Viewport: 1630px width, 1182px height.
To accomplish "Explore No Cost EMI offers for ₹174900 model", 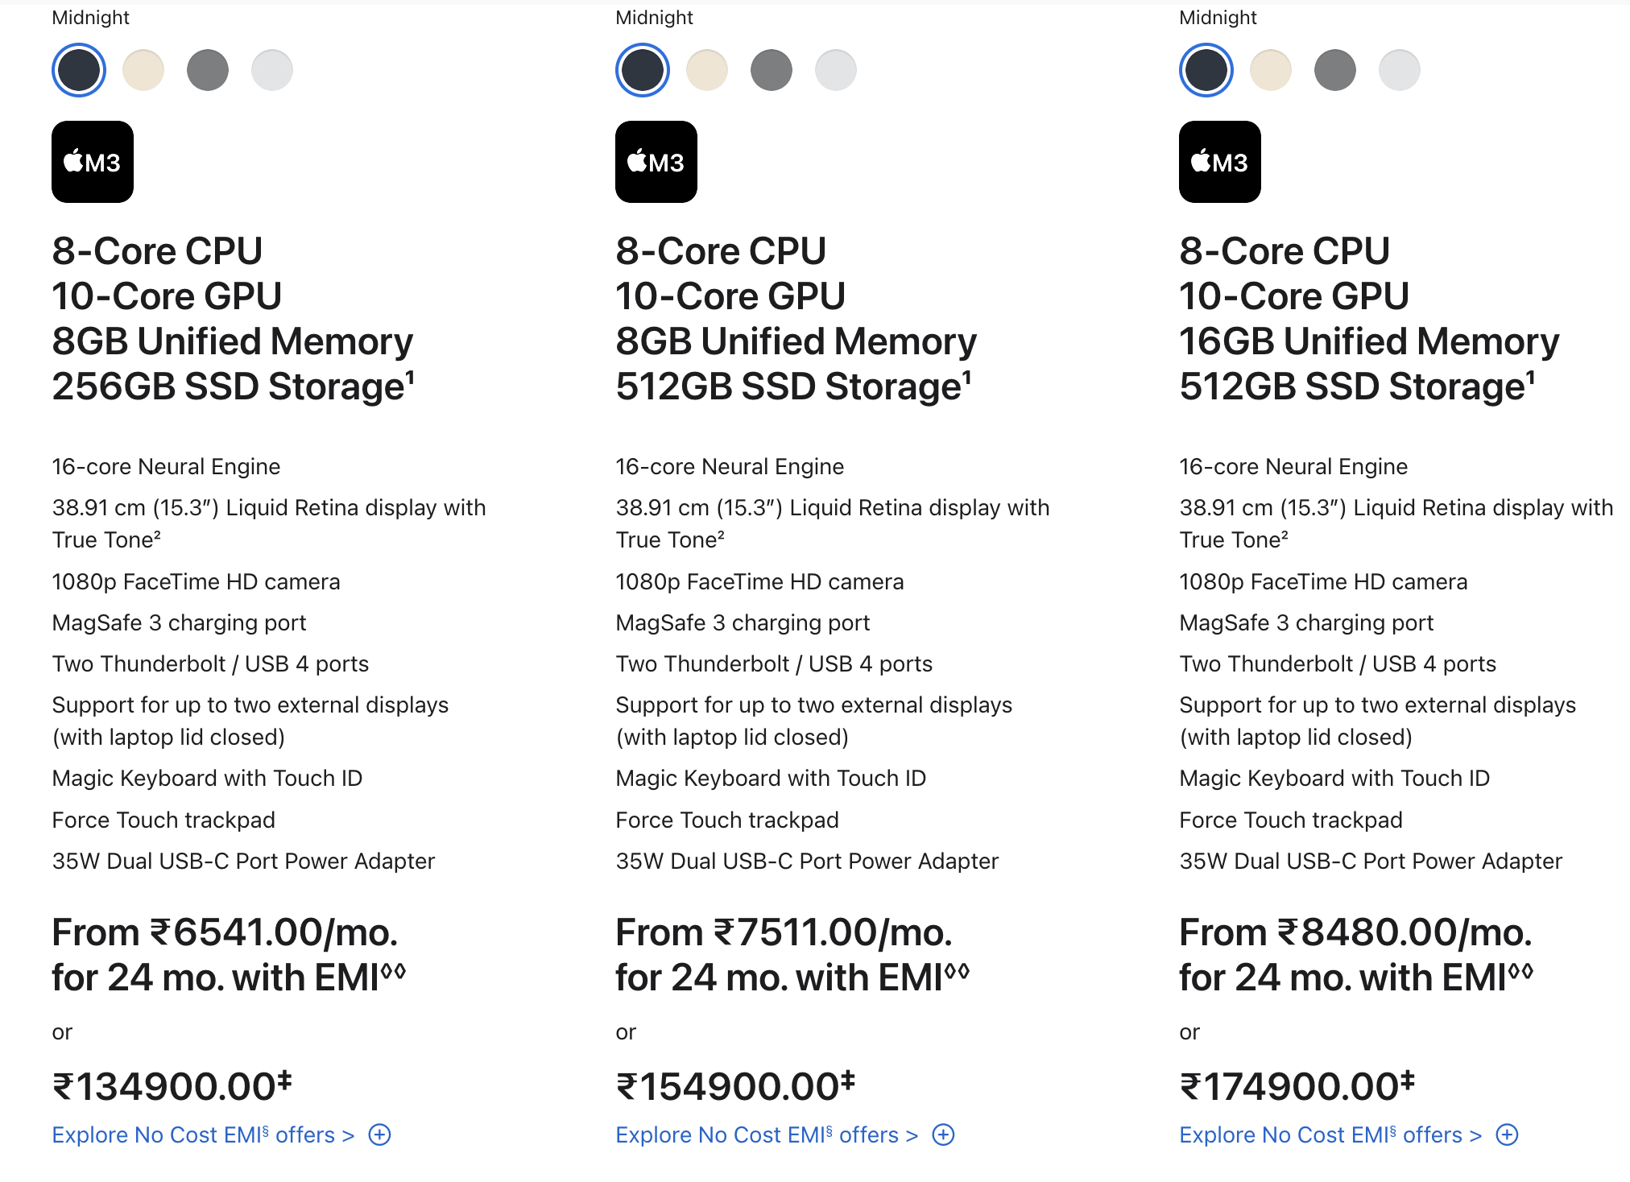I will pyautogui.click(x=1330, y=1135).
